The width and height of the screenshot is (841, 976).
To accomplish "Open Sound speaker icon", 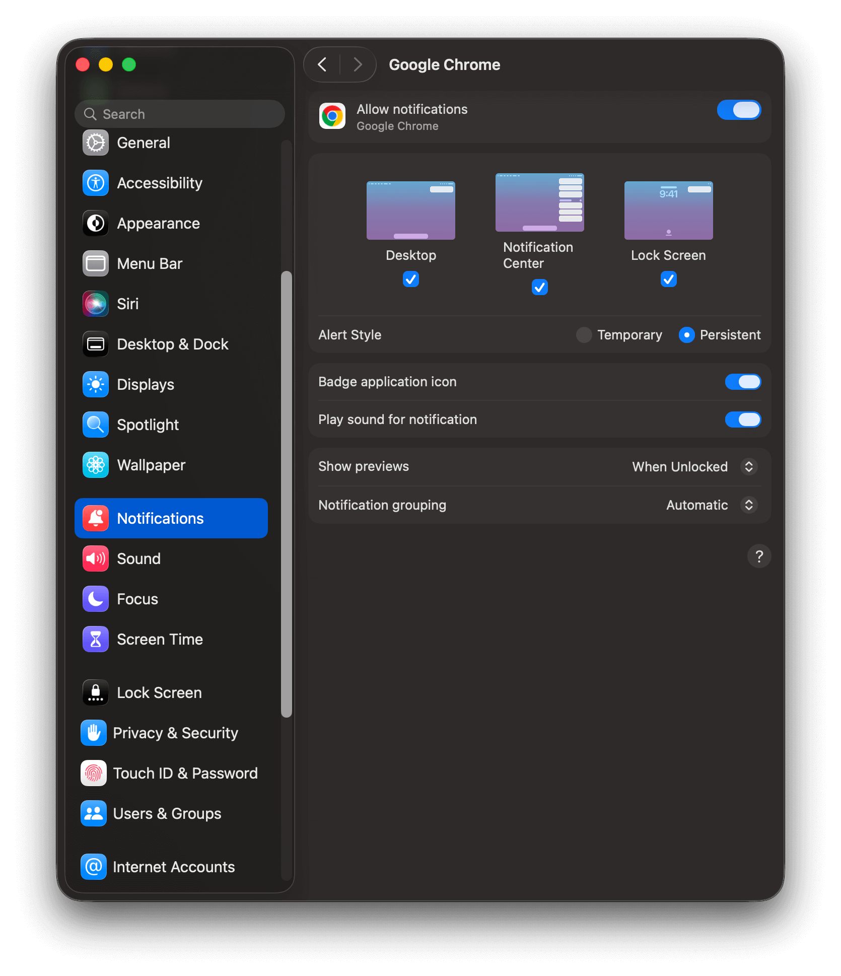I will point(96,559).
